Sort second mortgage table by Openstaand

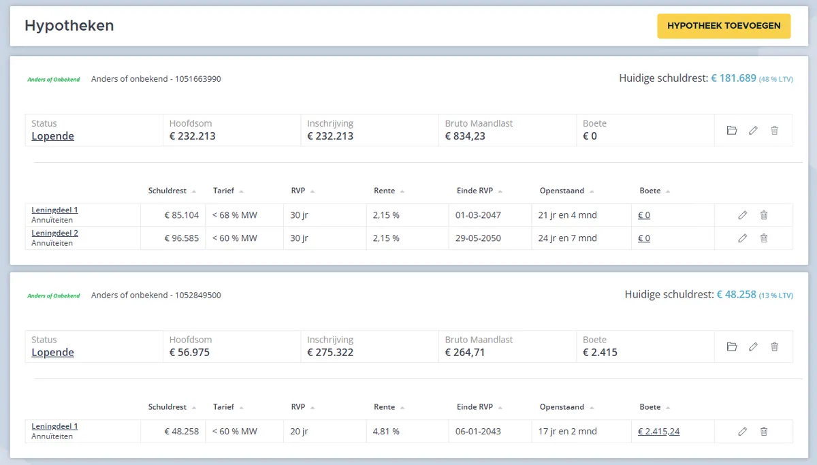pos(567,407)
